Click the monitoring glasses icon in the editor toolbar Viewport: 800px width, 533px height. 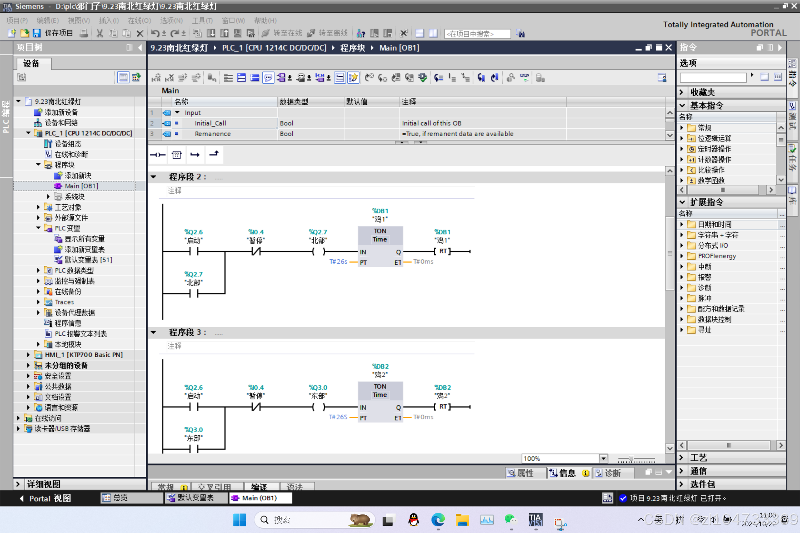pos(524,78)
